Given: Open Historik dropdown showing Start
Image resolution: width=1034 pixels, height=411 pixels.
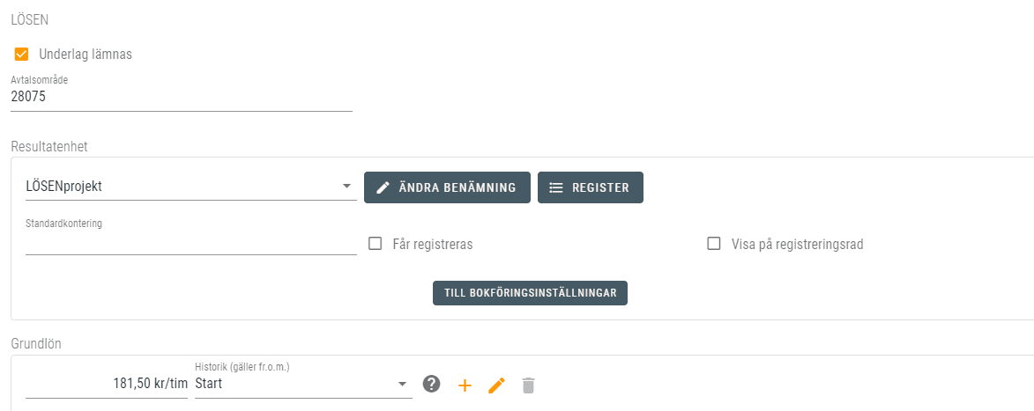Looking at the screenshot, I should pos(291,385).
